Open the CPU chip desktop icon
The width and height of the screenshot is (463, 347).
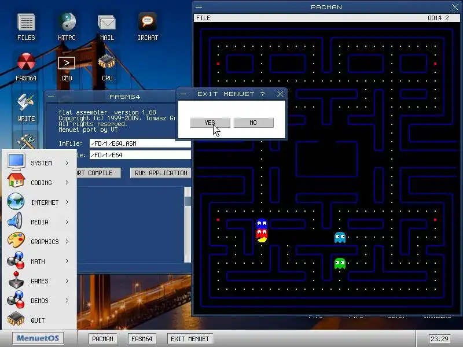(107, 62)
